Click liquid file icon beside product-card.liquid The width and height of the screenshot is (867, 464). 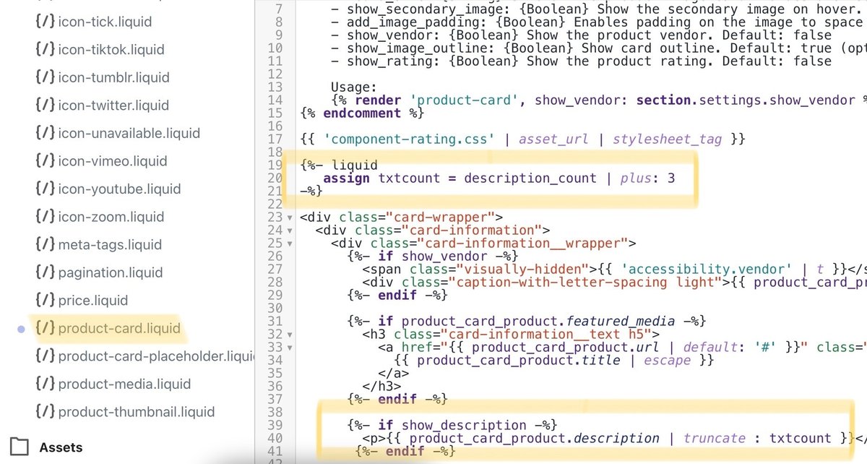44,329
